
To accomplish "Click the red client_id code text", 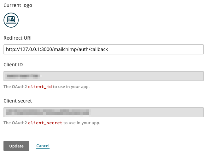I will pos(40,86).
